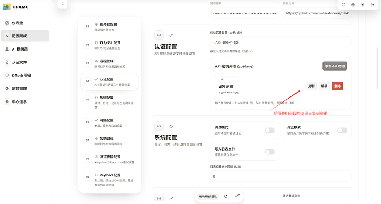
Task: Click the globe language icon
Action: tap(353, 4)
